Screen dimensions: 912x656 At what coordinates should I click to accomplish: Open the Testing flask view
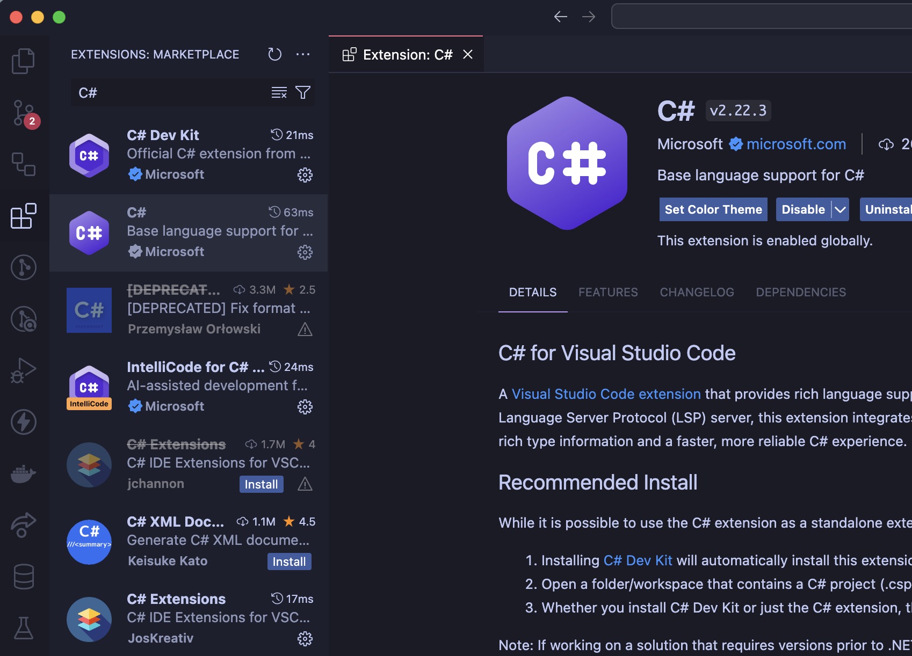[x=24, y=628]
